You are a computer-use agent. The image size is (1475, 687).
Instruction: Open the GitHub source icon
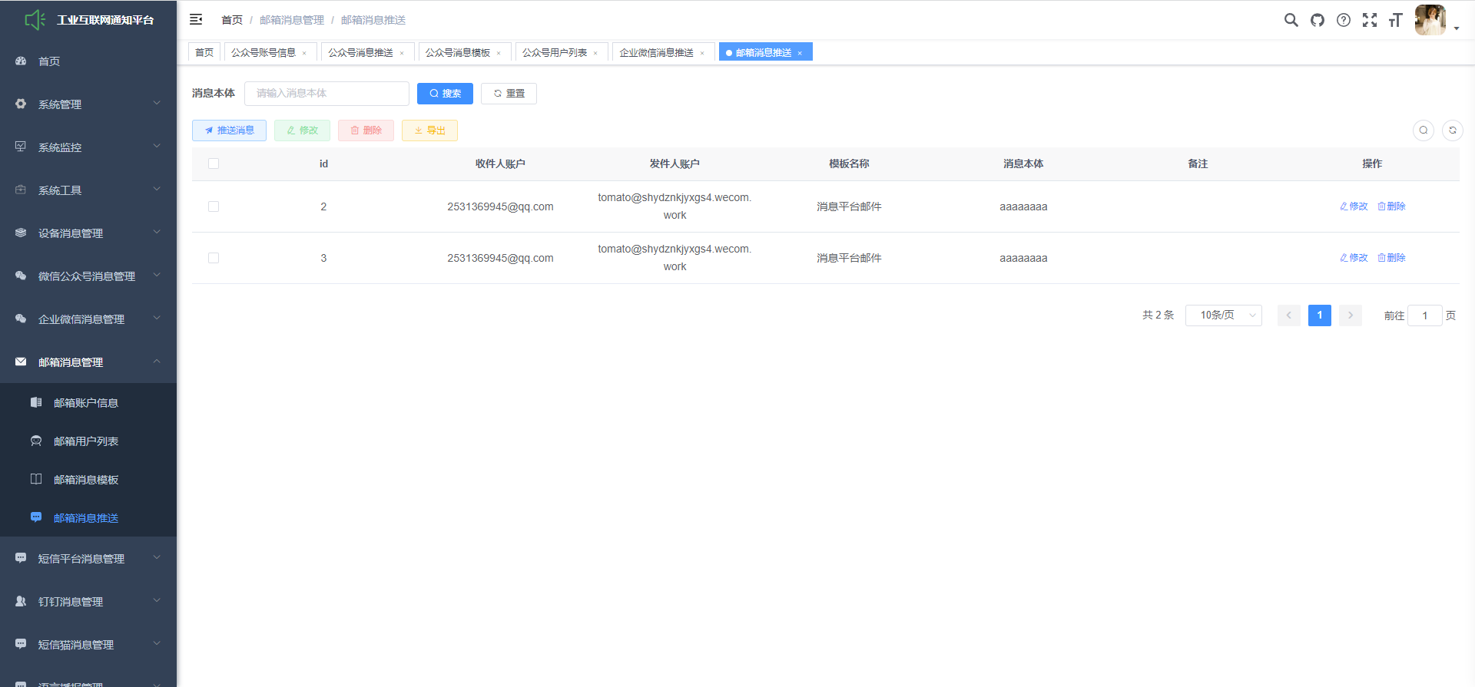click(x=1318, y=20)
